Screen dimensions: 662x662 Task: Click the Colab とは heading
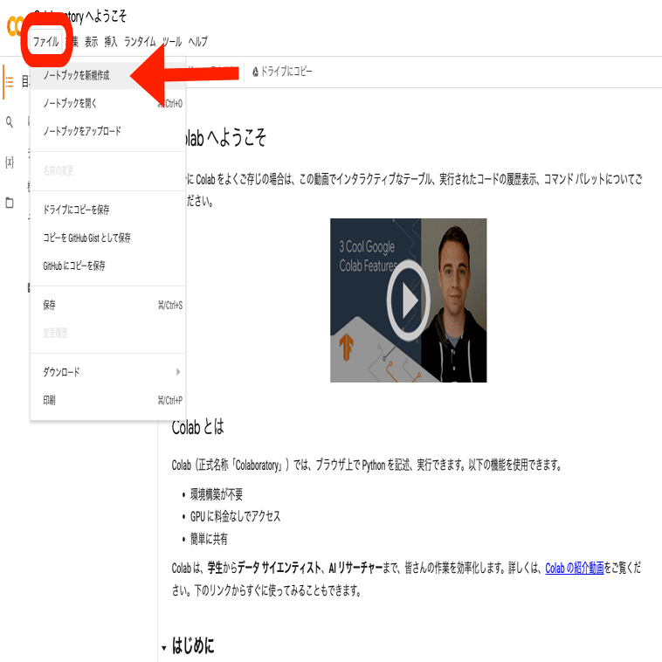[x=197, y=427]
